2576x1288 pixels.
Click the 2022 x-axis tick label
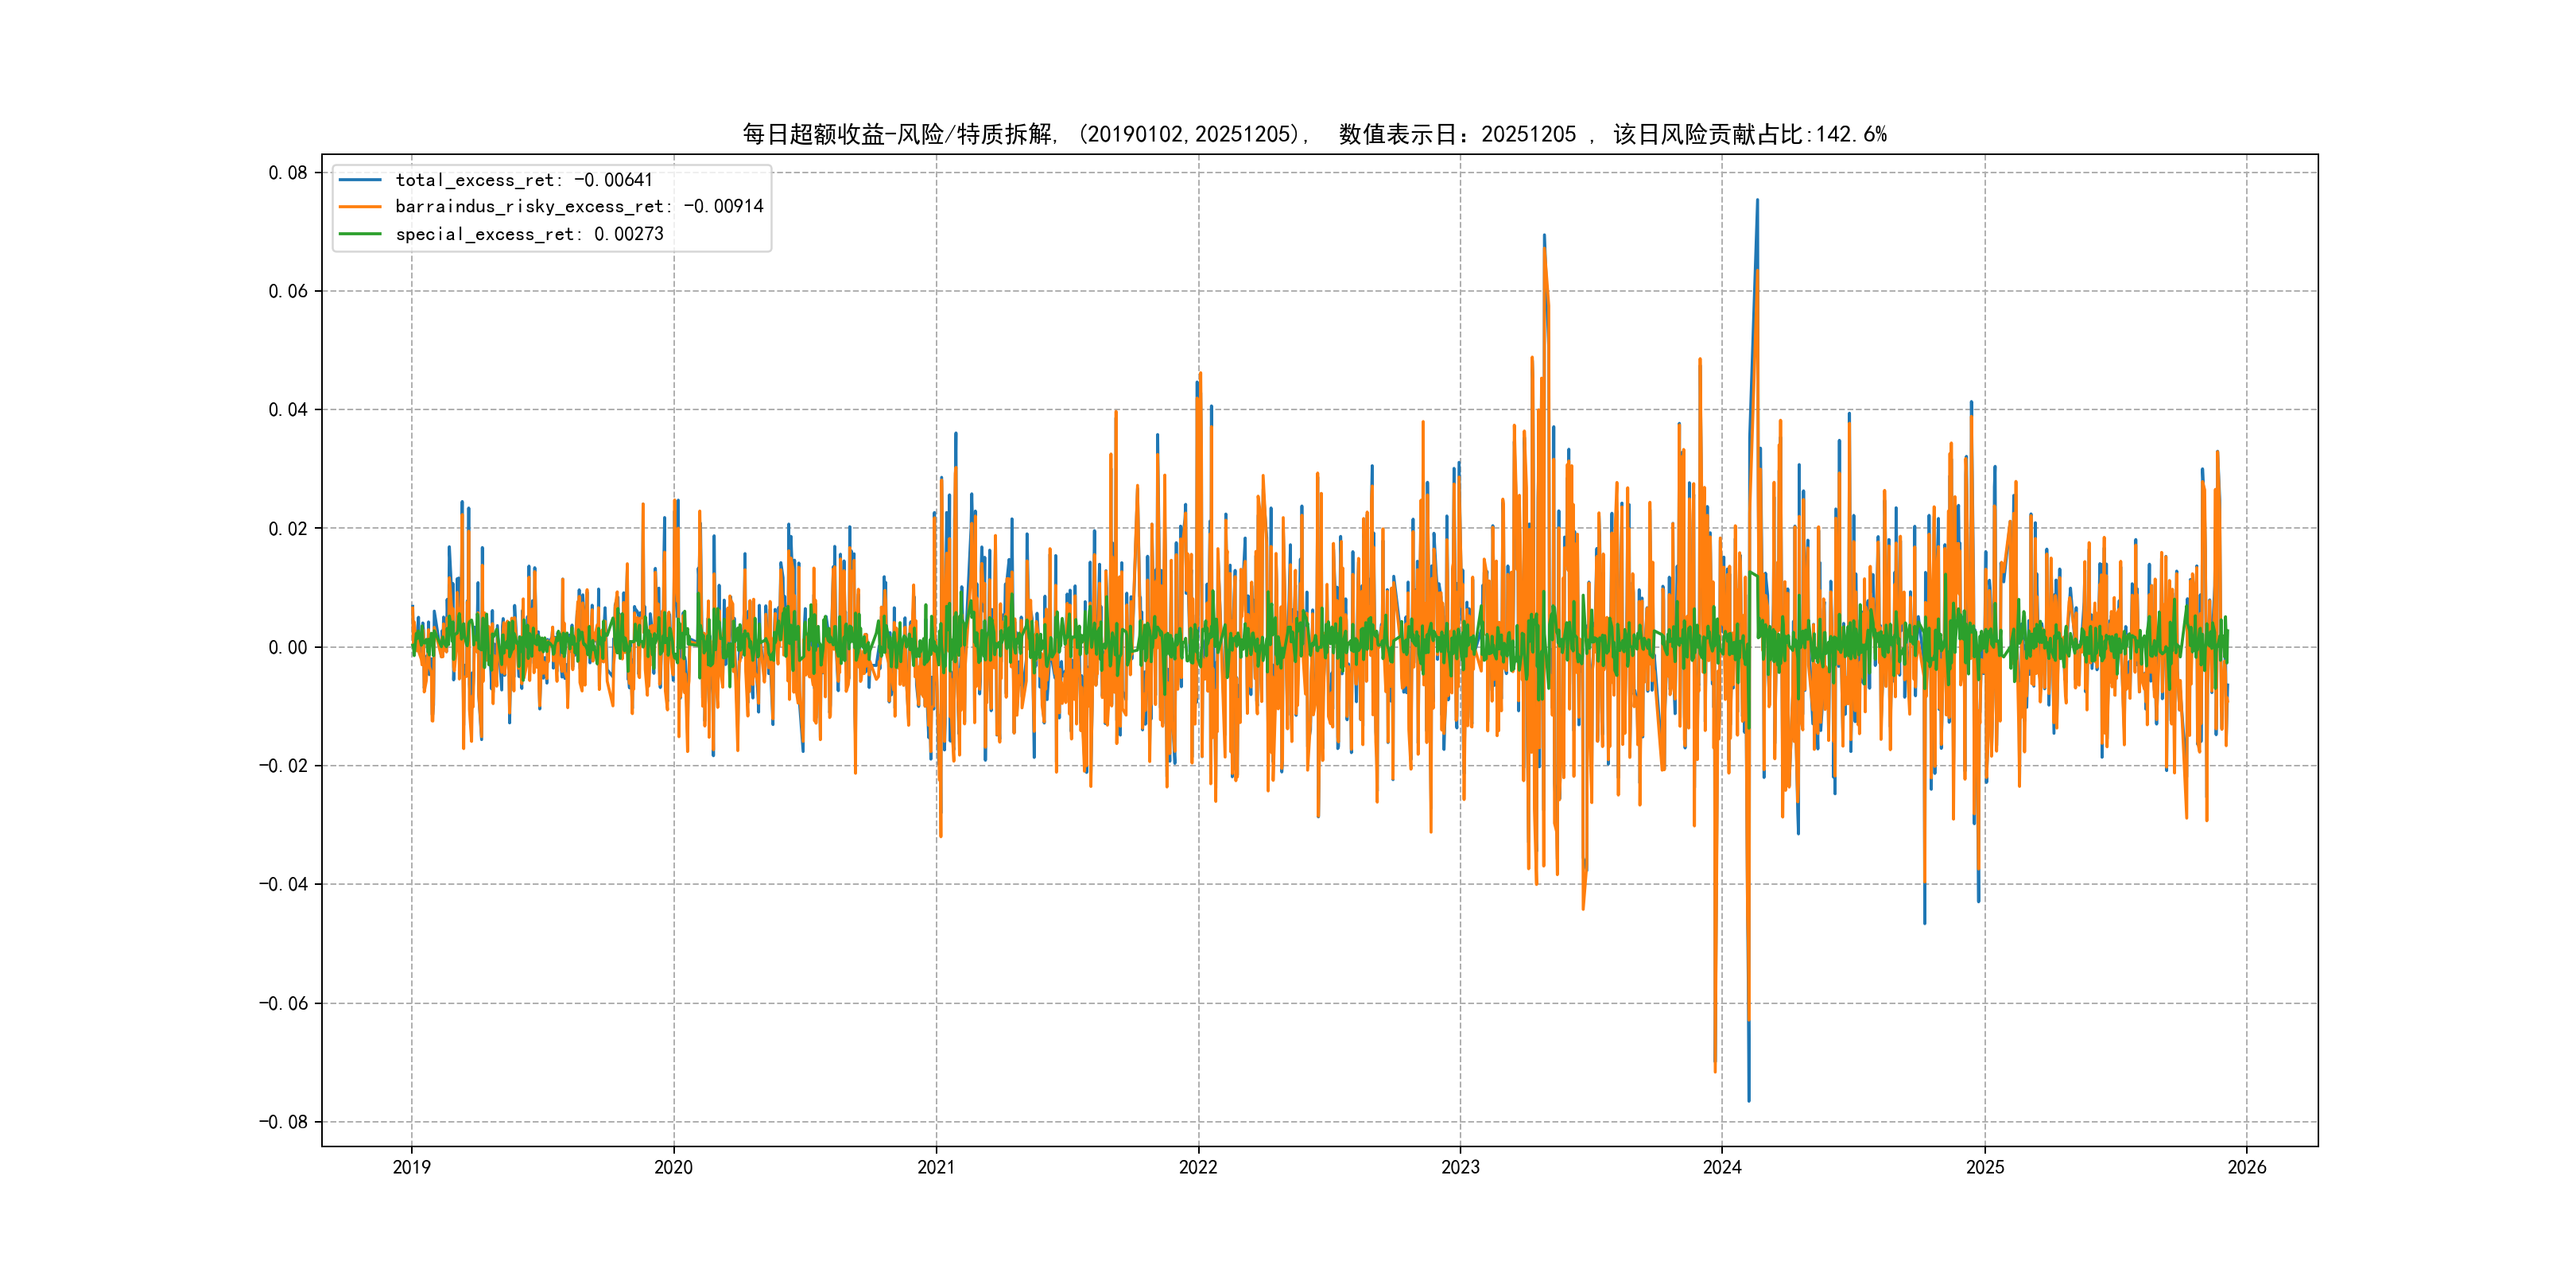(x=1198, y=1167)
